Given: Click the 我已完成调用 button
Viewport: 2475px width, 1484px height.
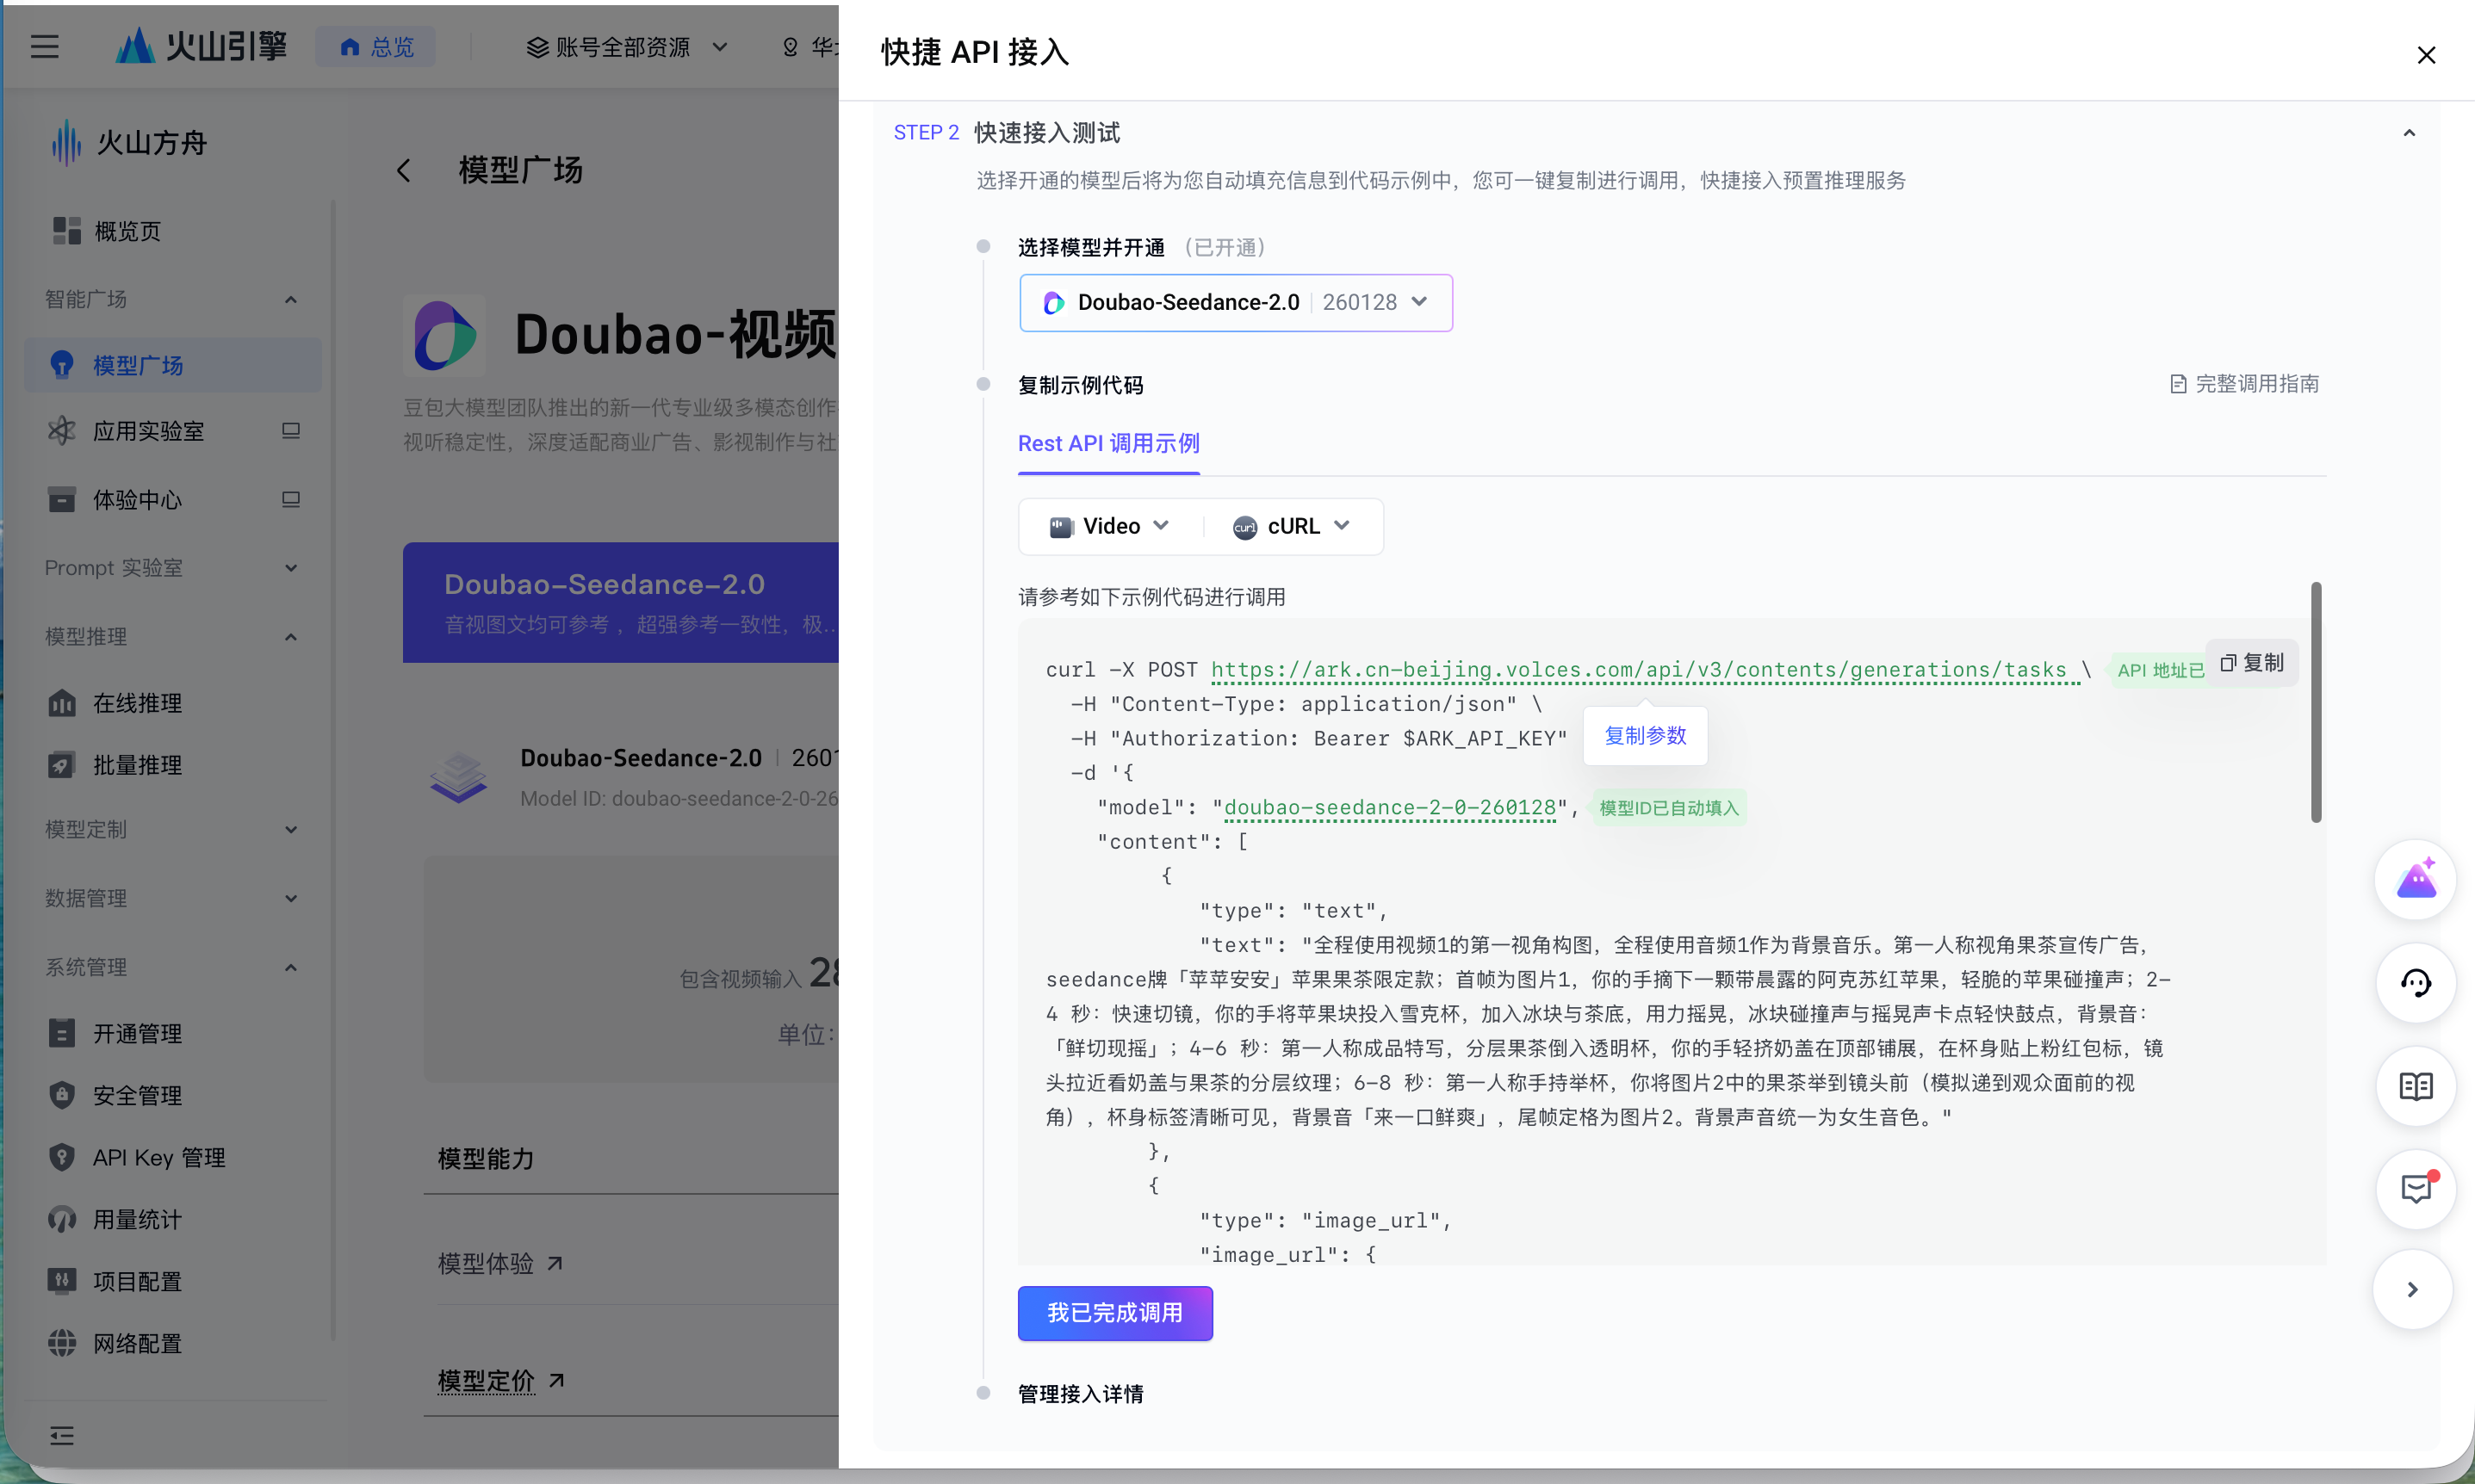Looking at the screenshot, I should pos(1114,1313).
